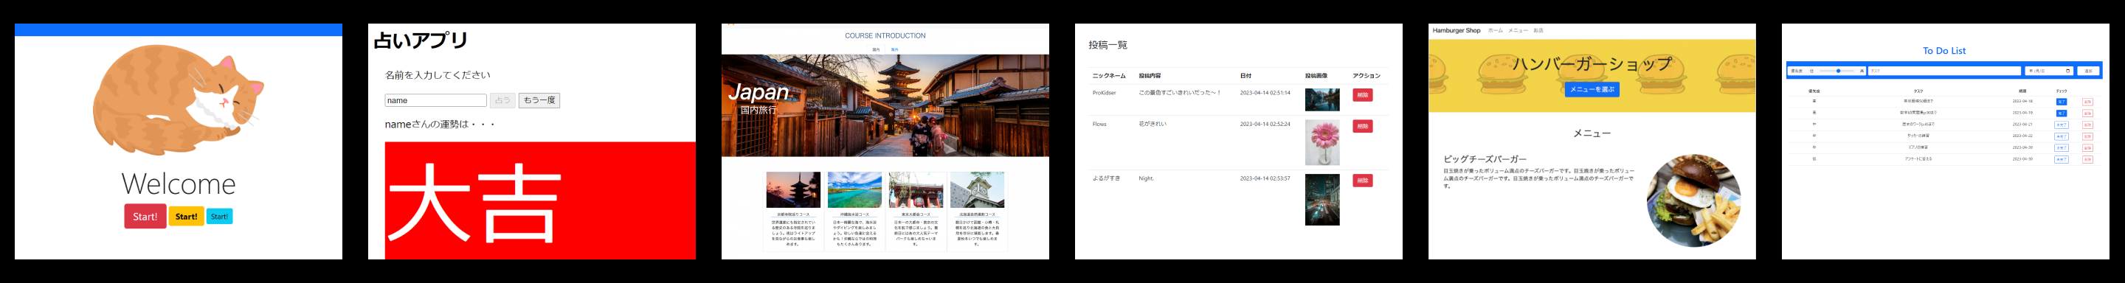
Task: Click the タスク input field
Action: [1944, 71]
